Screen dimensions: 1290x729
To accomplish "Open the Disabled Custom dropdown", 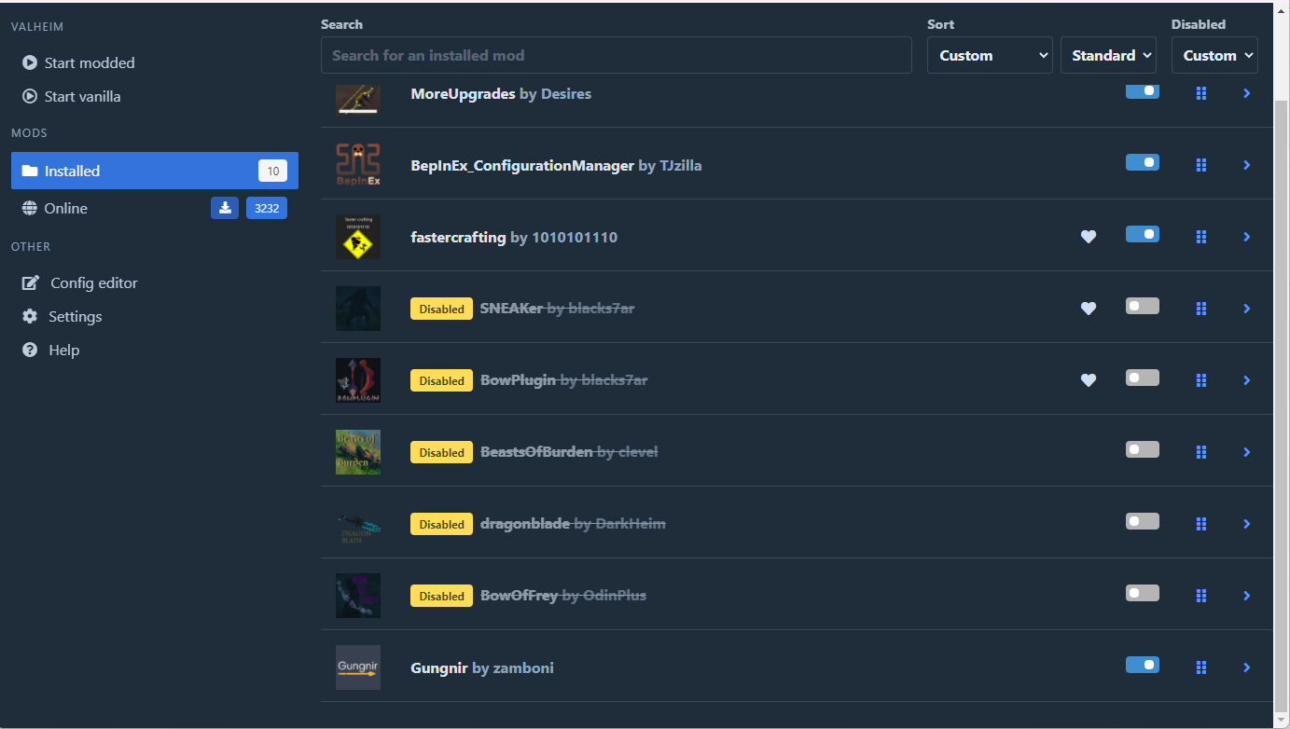I will tap(1214, 55).
